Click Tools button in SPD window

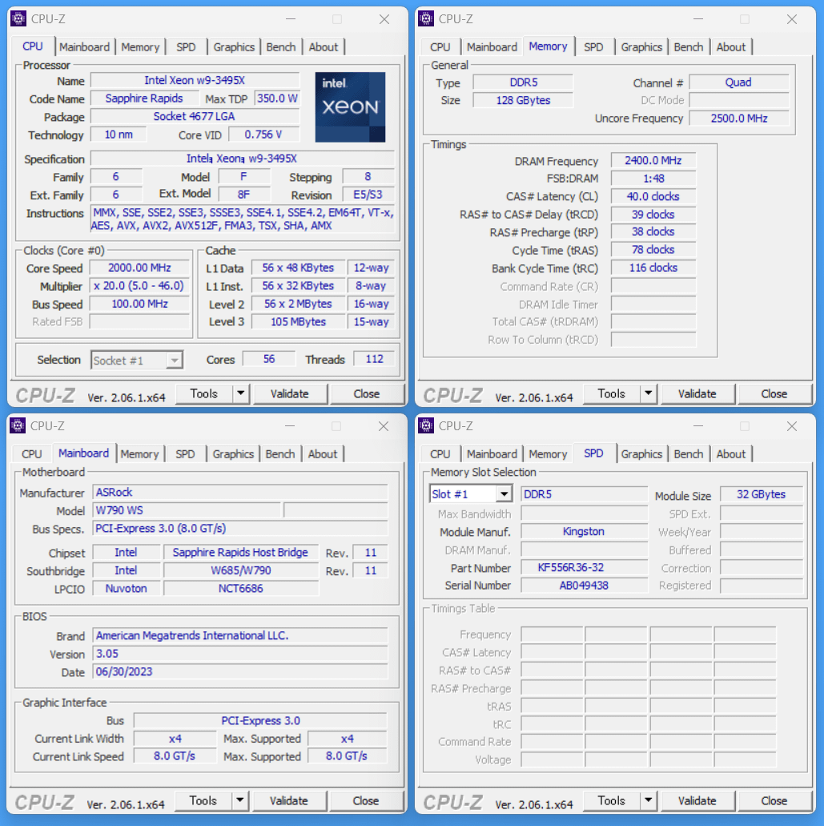(x=611, y=800)
